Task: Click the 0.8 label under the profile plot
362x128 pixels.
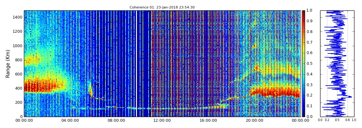Action: [x=348, y=120]
